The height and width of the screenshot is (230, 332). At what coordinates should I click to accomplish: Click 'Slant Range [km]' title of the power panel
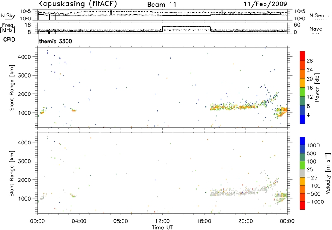point(12,88)
